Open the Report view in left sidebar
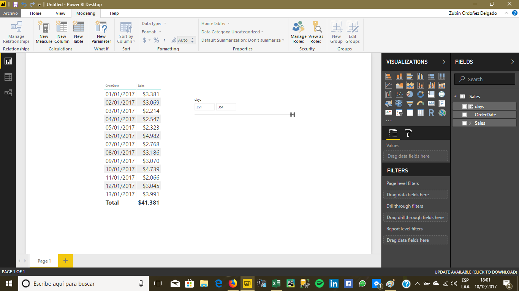 [x=8, y=61]
